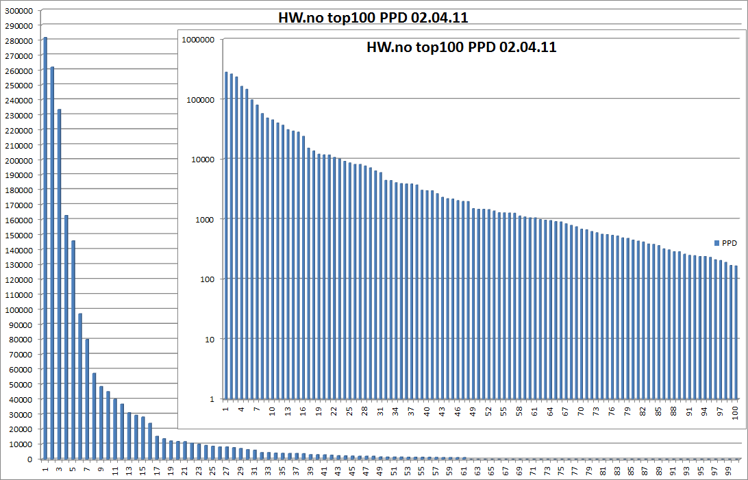Click the 20000 label on the outer axis
The height and width of the screenshot is (480, 748).
tap(21, 429)
